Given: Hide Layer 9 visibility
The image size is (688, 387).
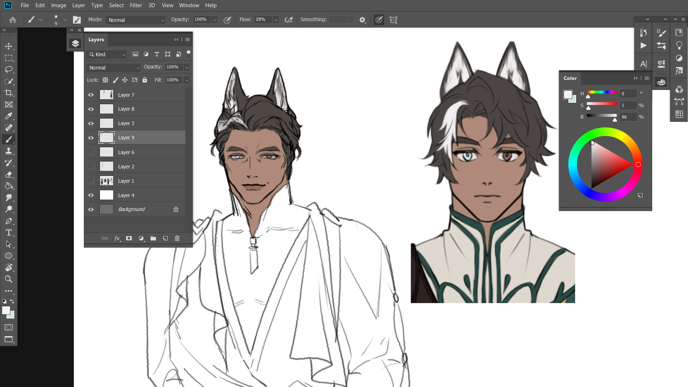Looking at the screenshot, I should [91, 138].
